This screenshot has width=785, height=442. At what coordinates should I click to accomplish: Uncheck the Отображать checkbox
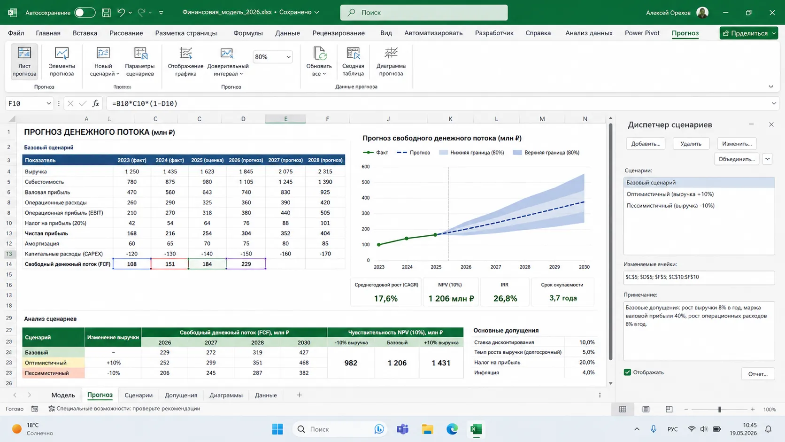tap(627, 372)
